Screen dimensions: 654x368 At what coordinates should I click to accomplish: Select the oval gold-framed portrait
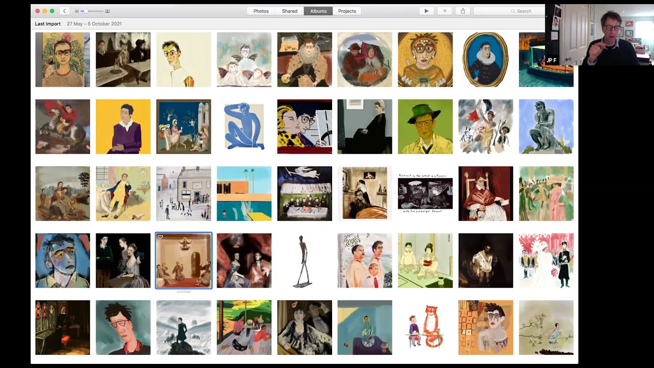point(486,60)
